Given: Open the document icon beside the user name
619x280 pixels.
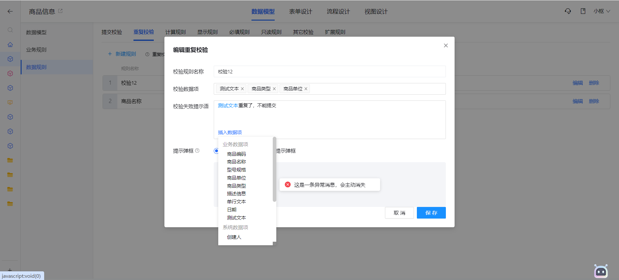Looking at the screenshot, I should (583, 11).
